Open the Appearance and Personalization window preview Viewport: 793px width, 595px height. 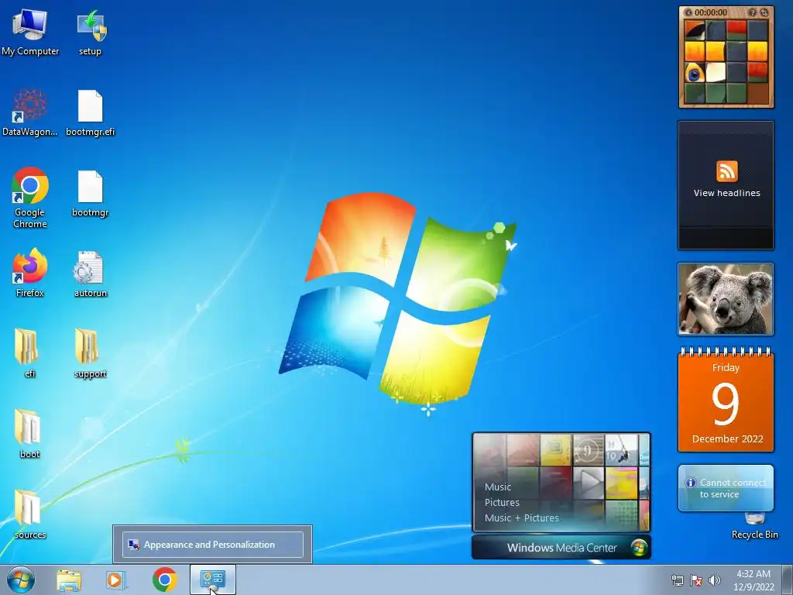coord(212,545)
